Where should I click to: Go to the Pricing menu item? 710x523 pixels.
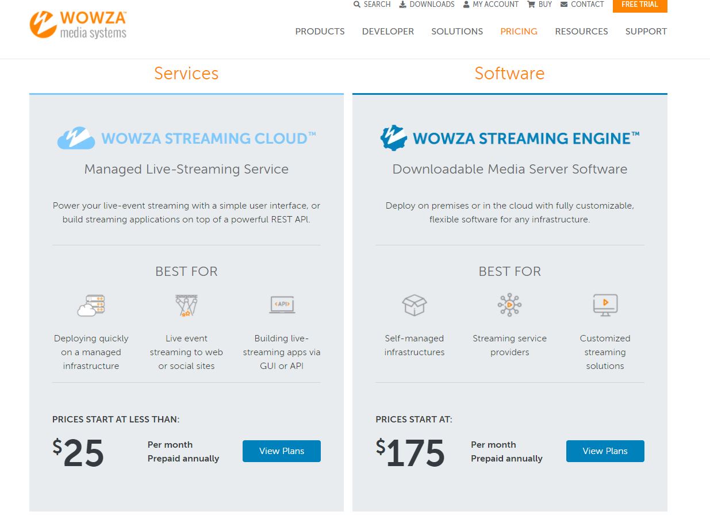pos(519,32)
